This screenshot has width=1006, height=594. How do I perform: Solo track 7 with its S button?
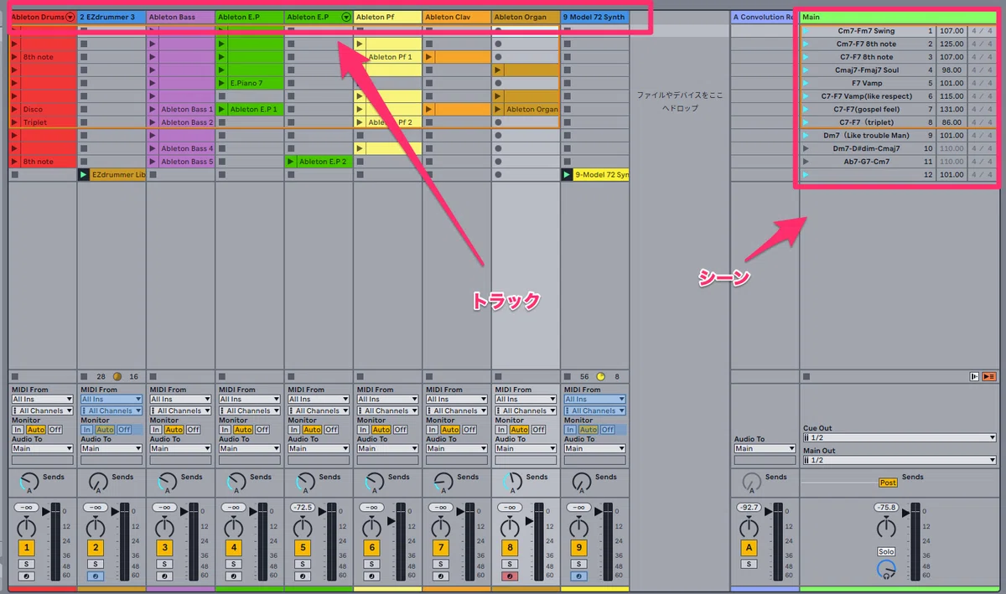[442, 564]
